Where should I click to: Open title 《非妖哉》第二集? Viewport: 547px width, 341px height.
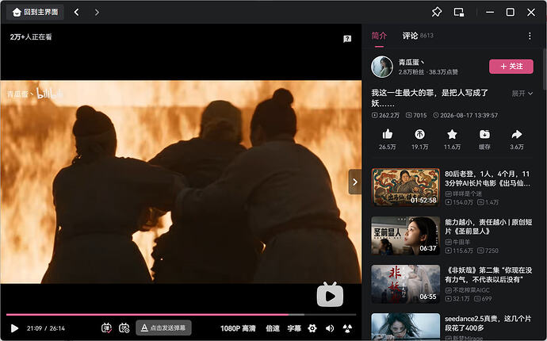[x=488, y=274]
